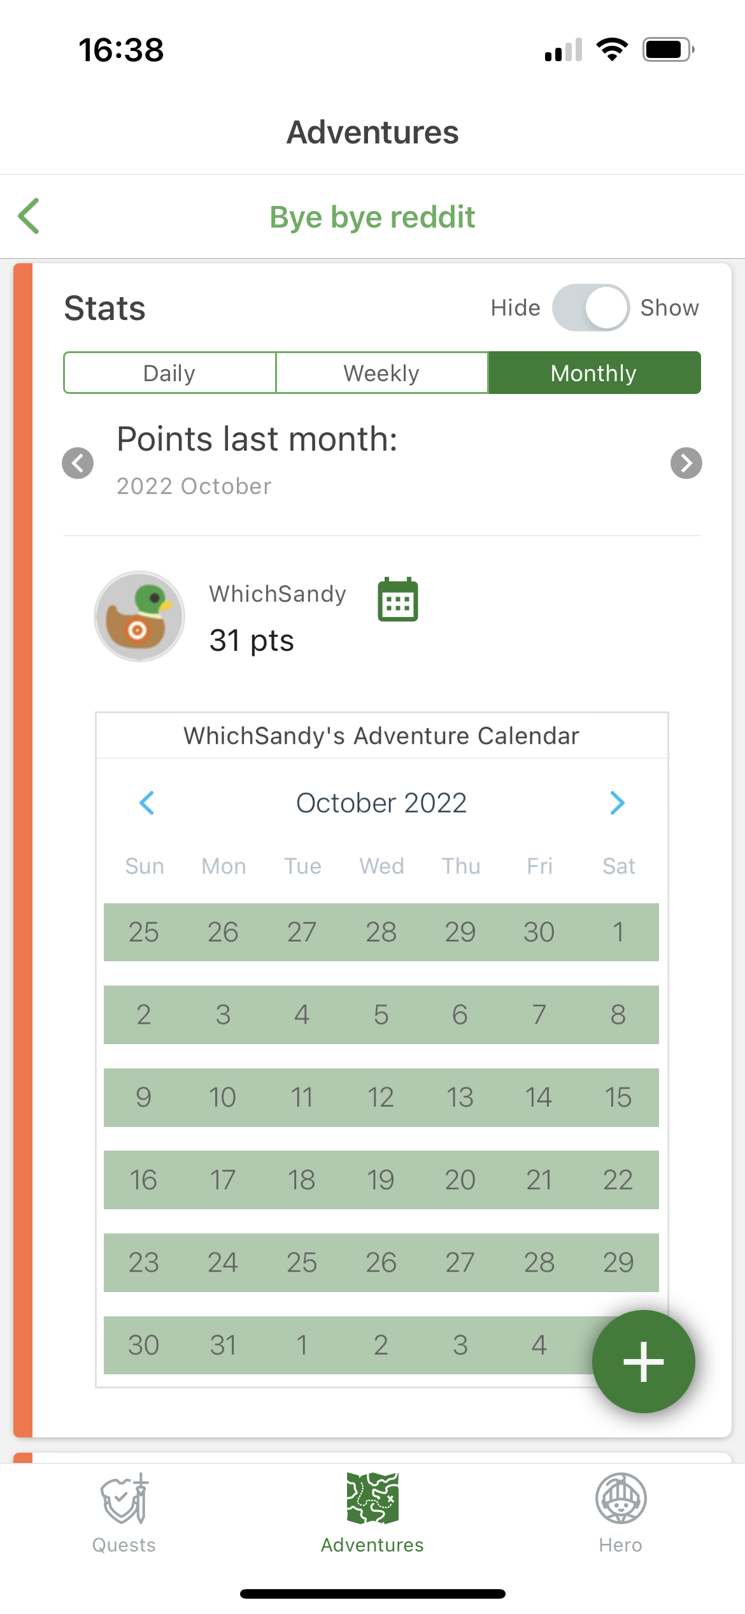Open WhichSandy's green calendar icon
Viewport: 745px width, 1614px height.
[x=398, y=599]
